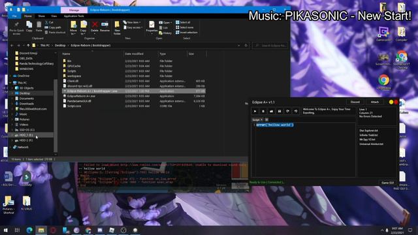Screen dimensions: 418x235
Task: Click the Manage contextual tab
Action: click(x=74, y=10)
